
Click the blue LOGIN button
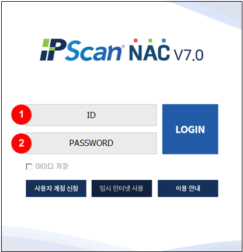point(190,129)
